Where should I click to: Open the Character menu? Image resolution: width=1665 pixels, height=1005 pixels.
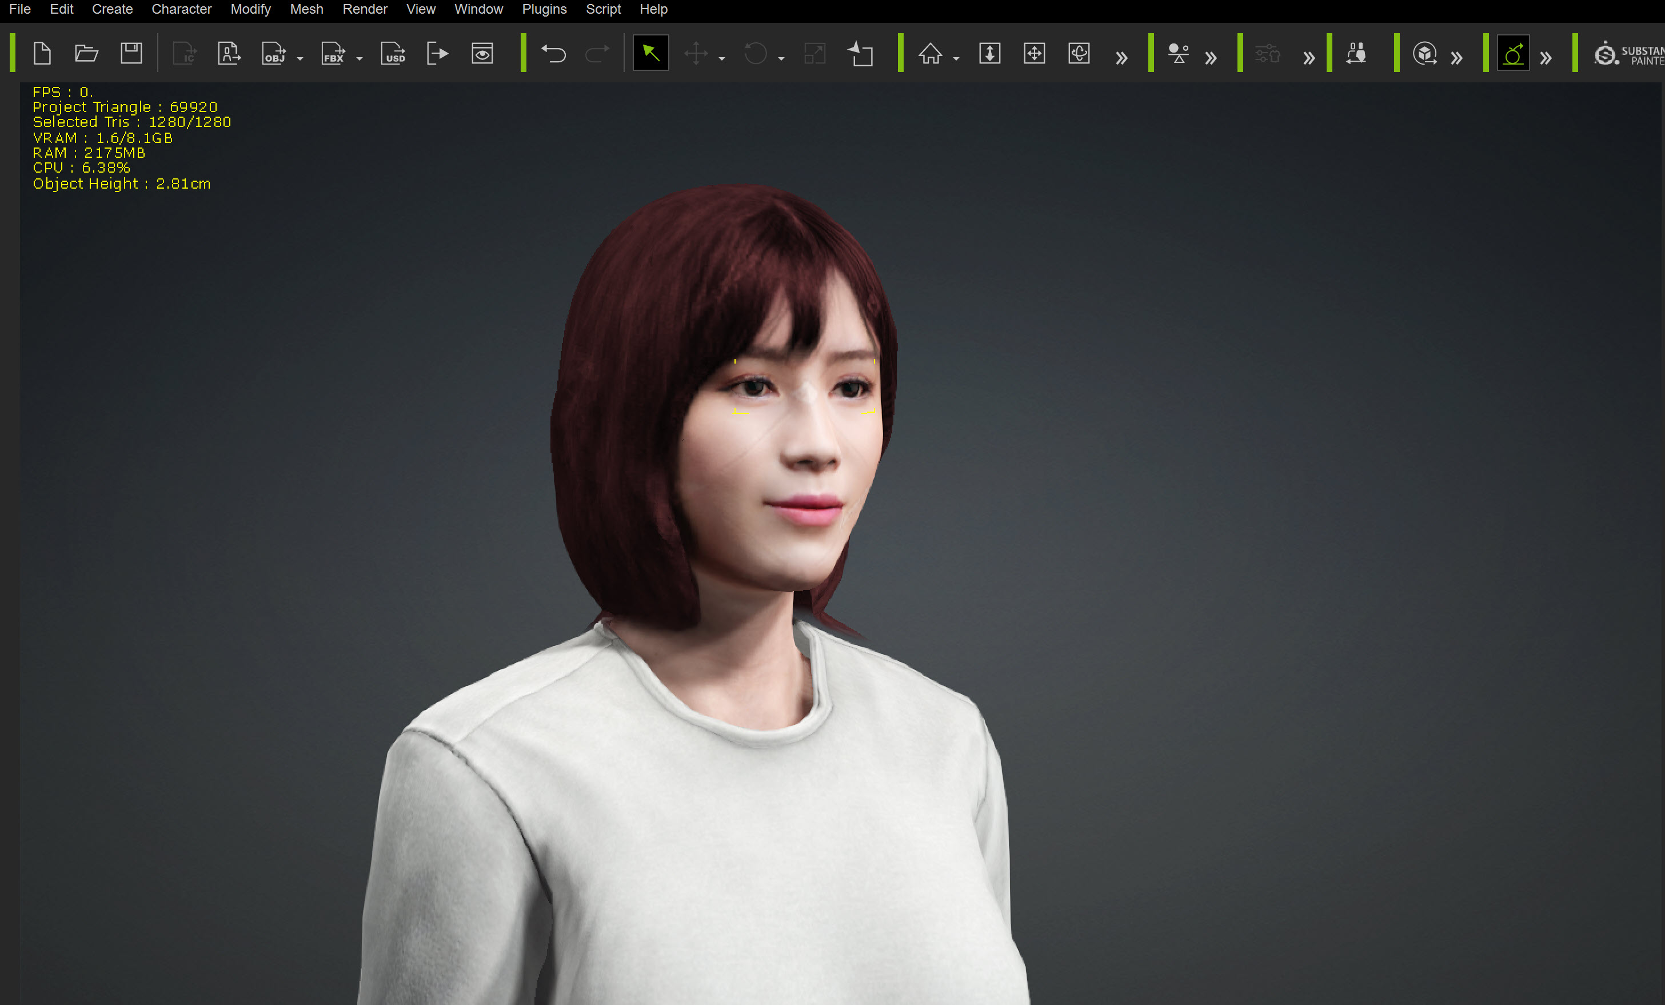(181, 10)
